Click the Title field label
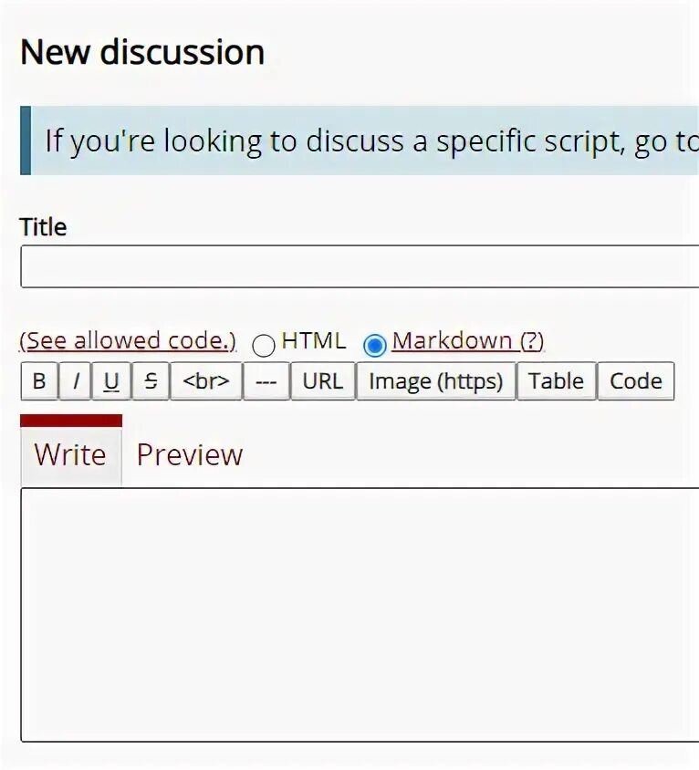The height and width of the screenshot is (770, 699). (43, 227)
